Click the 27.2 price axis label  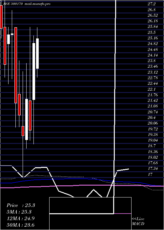tap(152, 4)
